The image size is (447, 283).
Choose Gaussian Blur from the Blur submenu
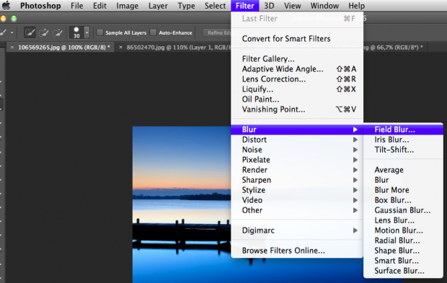(402, 210)
